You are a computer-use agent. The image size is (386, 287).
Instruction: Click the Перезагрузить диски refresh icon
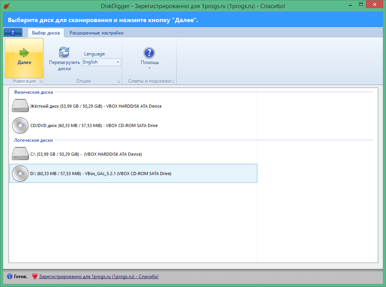click(64, 52)
